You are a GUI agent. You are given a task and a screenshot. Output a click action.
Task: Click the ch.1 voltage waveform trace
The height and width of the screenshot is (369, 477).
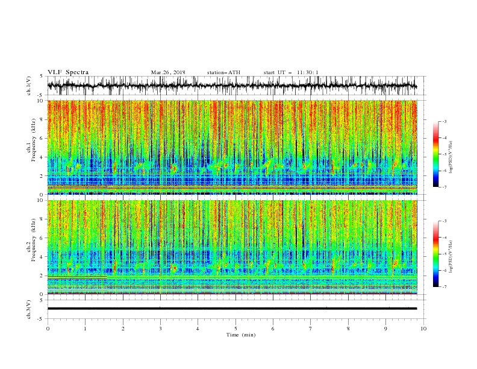(232, 86)
